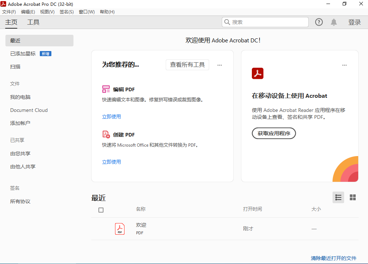Click into the 搜索 search field

click(x=268, y=22)
